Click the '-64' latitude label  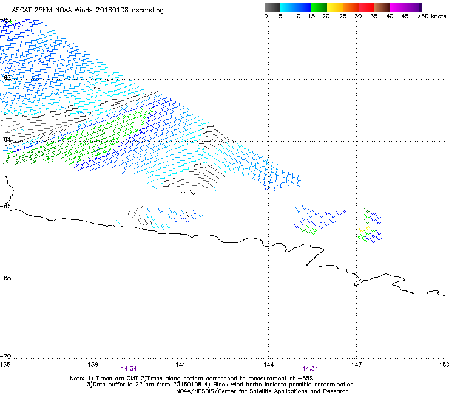tap(5, 140)
